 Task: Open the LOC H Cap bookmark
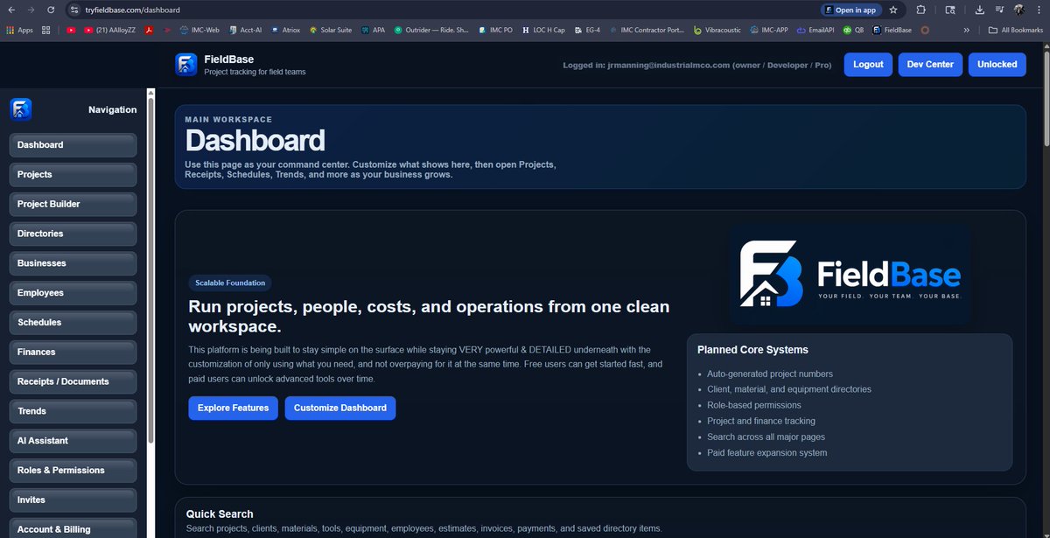(x=543, y=30)
